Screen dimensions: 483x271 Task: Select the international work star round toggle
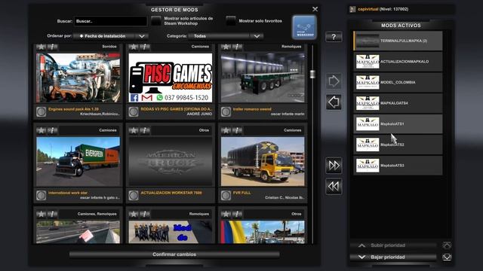click(x=42, y=195)
